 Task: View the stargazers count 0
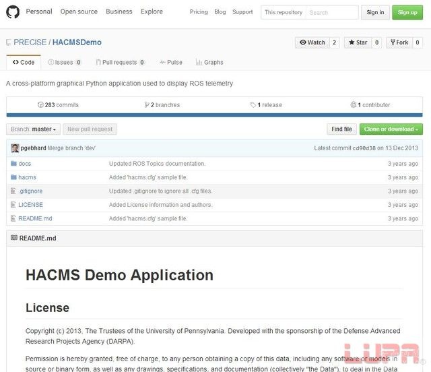[376, 42]
